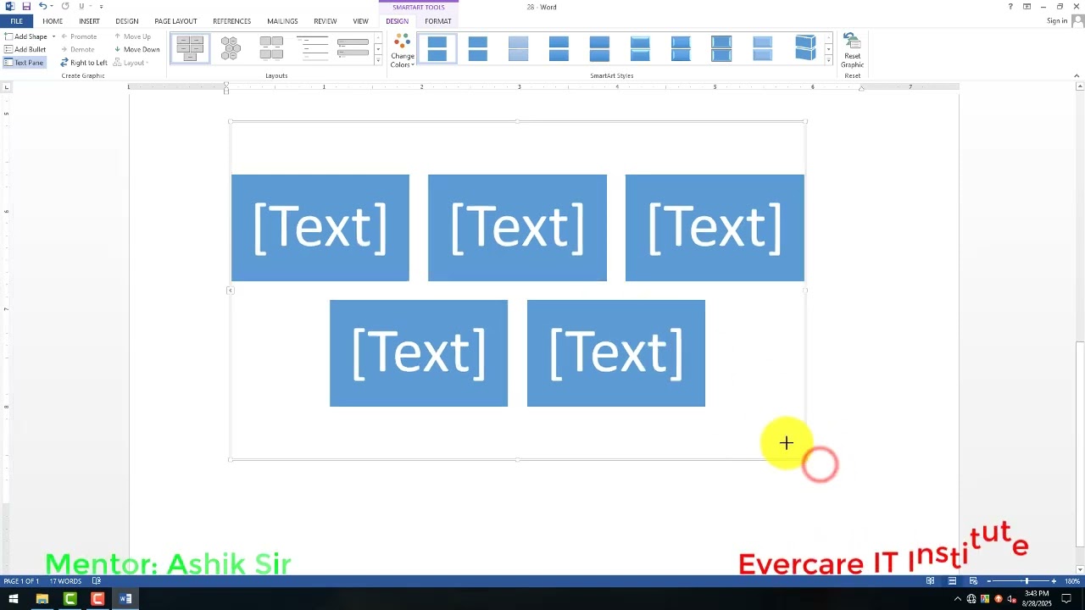
Task: Click the Redo icon in title bar
Action: pyautogui.click(x=65, y=7)
